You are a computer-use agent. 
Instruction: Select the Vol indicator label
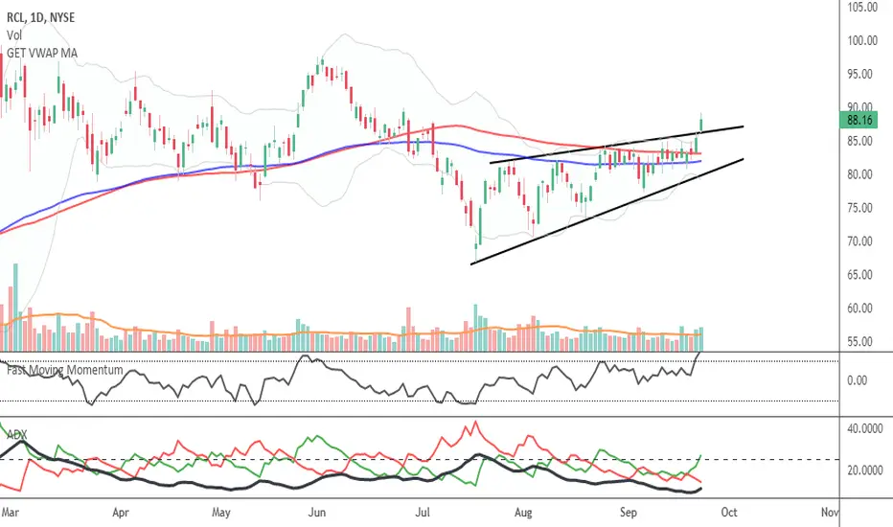coord(14,35)
